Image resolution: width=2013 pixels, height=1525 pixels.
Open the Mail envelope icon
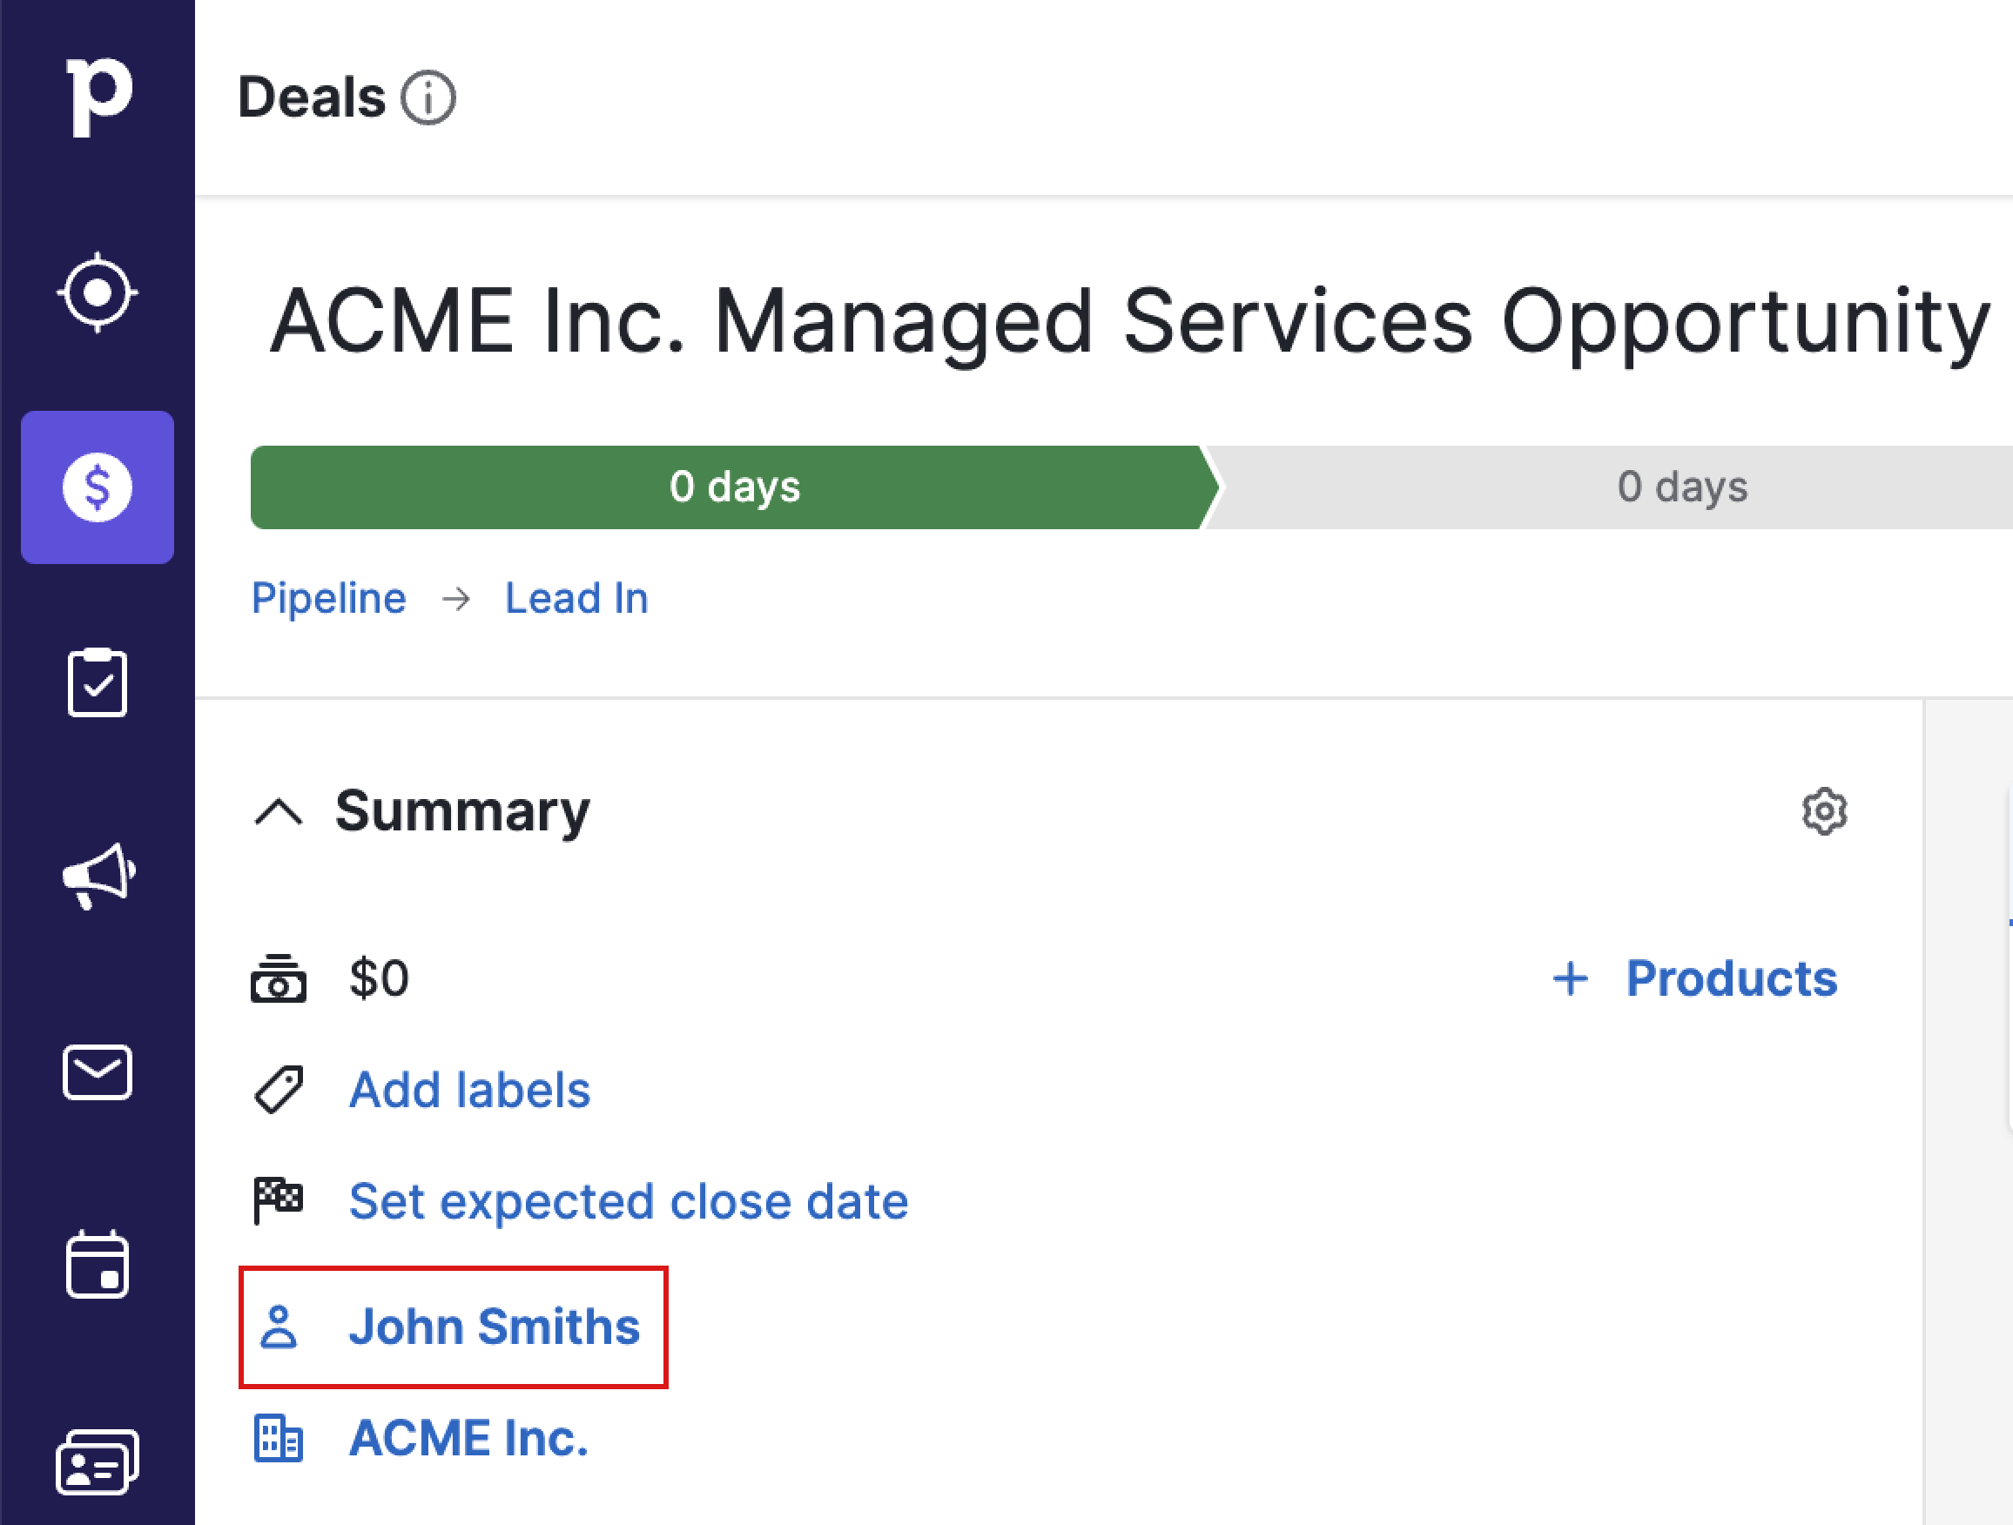(98, 1072)
